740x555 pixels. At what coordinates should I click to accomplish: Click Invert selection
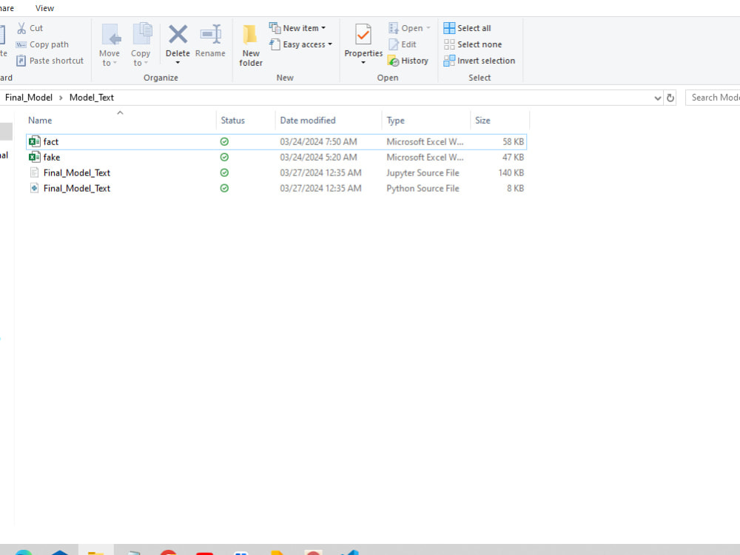tap(480, 61)
